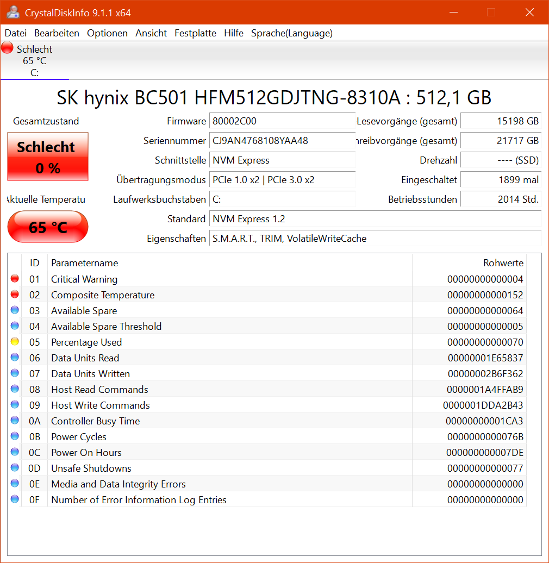The height and width of the screenshot is (563, 549).
Task: Click the blue dot for Available Spare Threshold
Action: (15, 326)
